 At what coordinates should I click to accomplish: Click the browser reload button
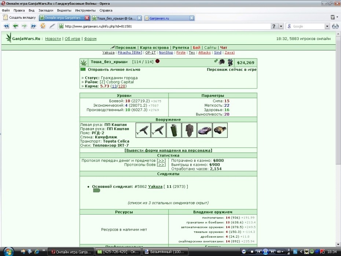[43, 26]
